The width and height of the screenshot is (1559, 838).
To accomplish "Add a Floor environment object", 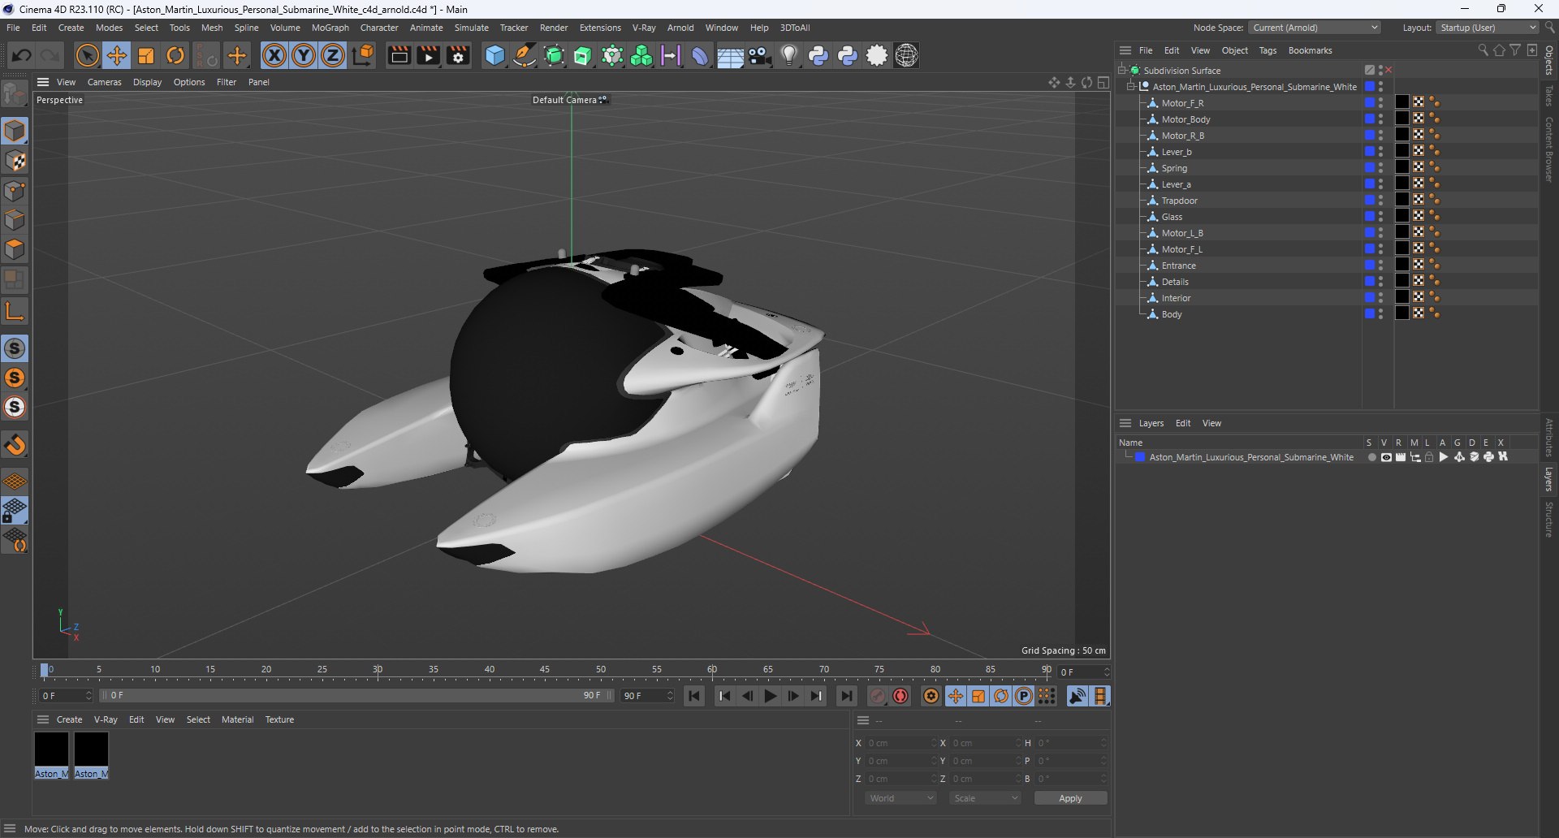I will coord(730,55).
